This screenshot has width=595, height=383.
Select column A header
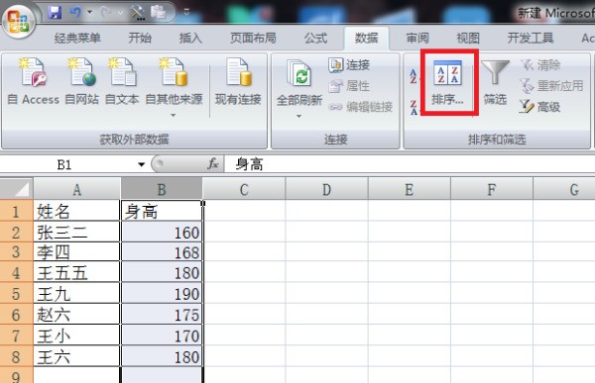coord(77,189)
